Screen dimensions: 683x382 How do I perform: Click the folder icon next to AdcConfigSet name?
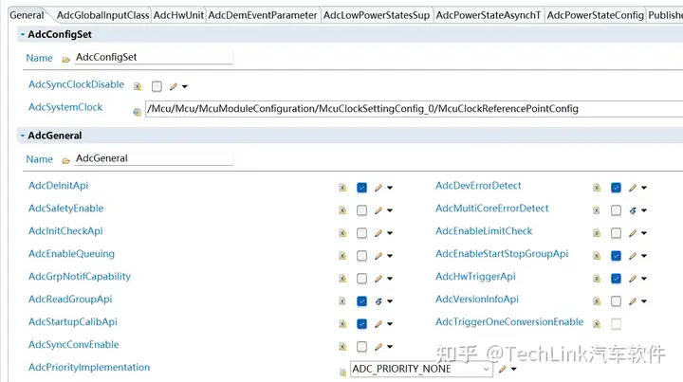tap(65, 59)
